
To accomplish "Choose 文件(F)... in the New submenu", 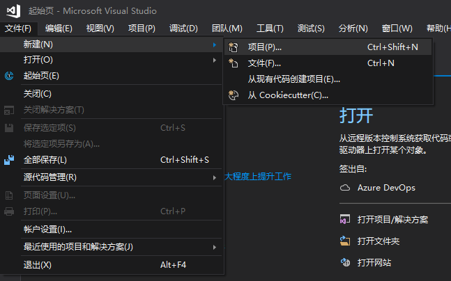I will [328, 63].
